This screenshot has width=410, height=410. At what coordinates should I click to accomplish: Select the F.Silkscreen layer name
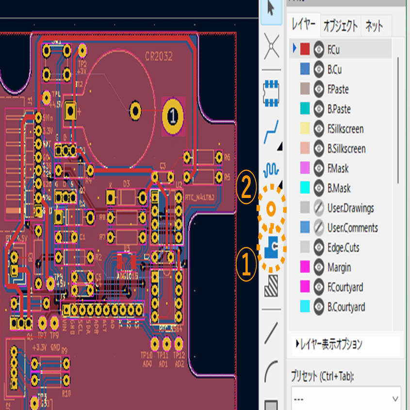click(x=345, y=129)
